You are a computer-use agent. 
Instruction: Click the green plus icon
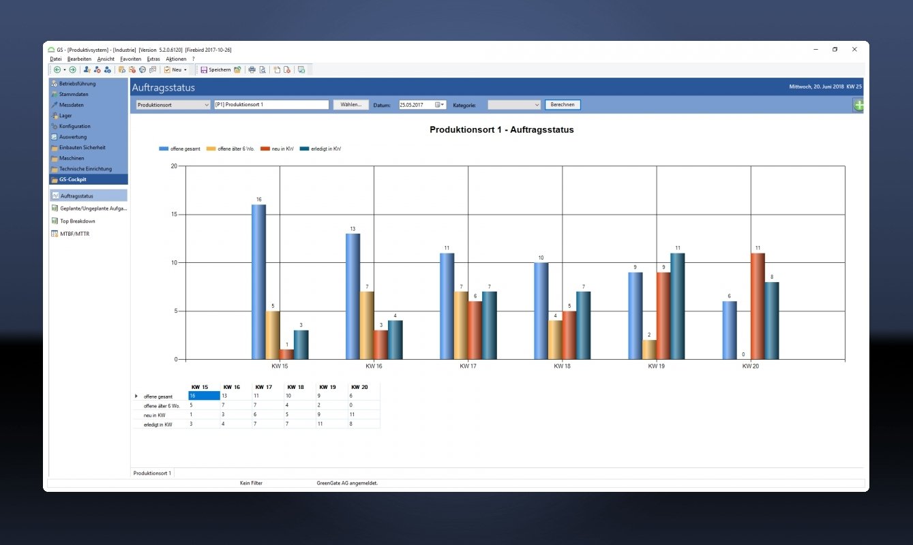(x=858, y=106)
